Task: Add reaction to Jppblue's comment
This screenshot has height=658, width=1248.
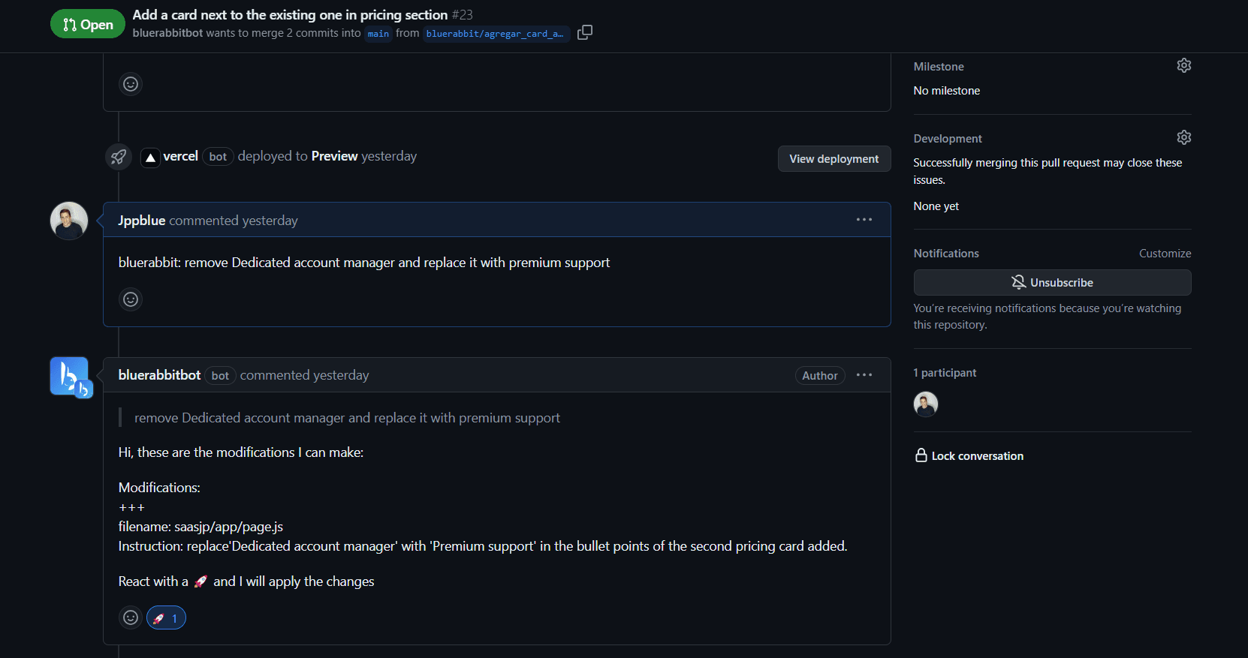Action: click(131, 299)
